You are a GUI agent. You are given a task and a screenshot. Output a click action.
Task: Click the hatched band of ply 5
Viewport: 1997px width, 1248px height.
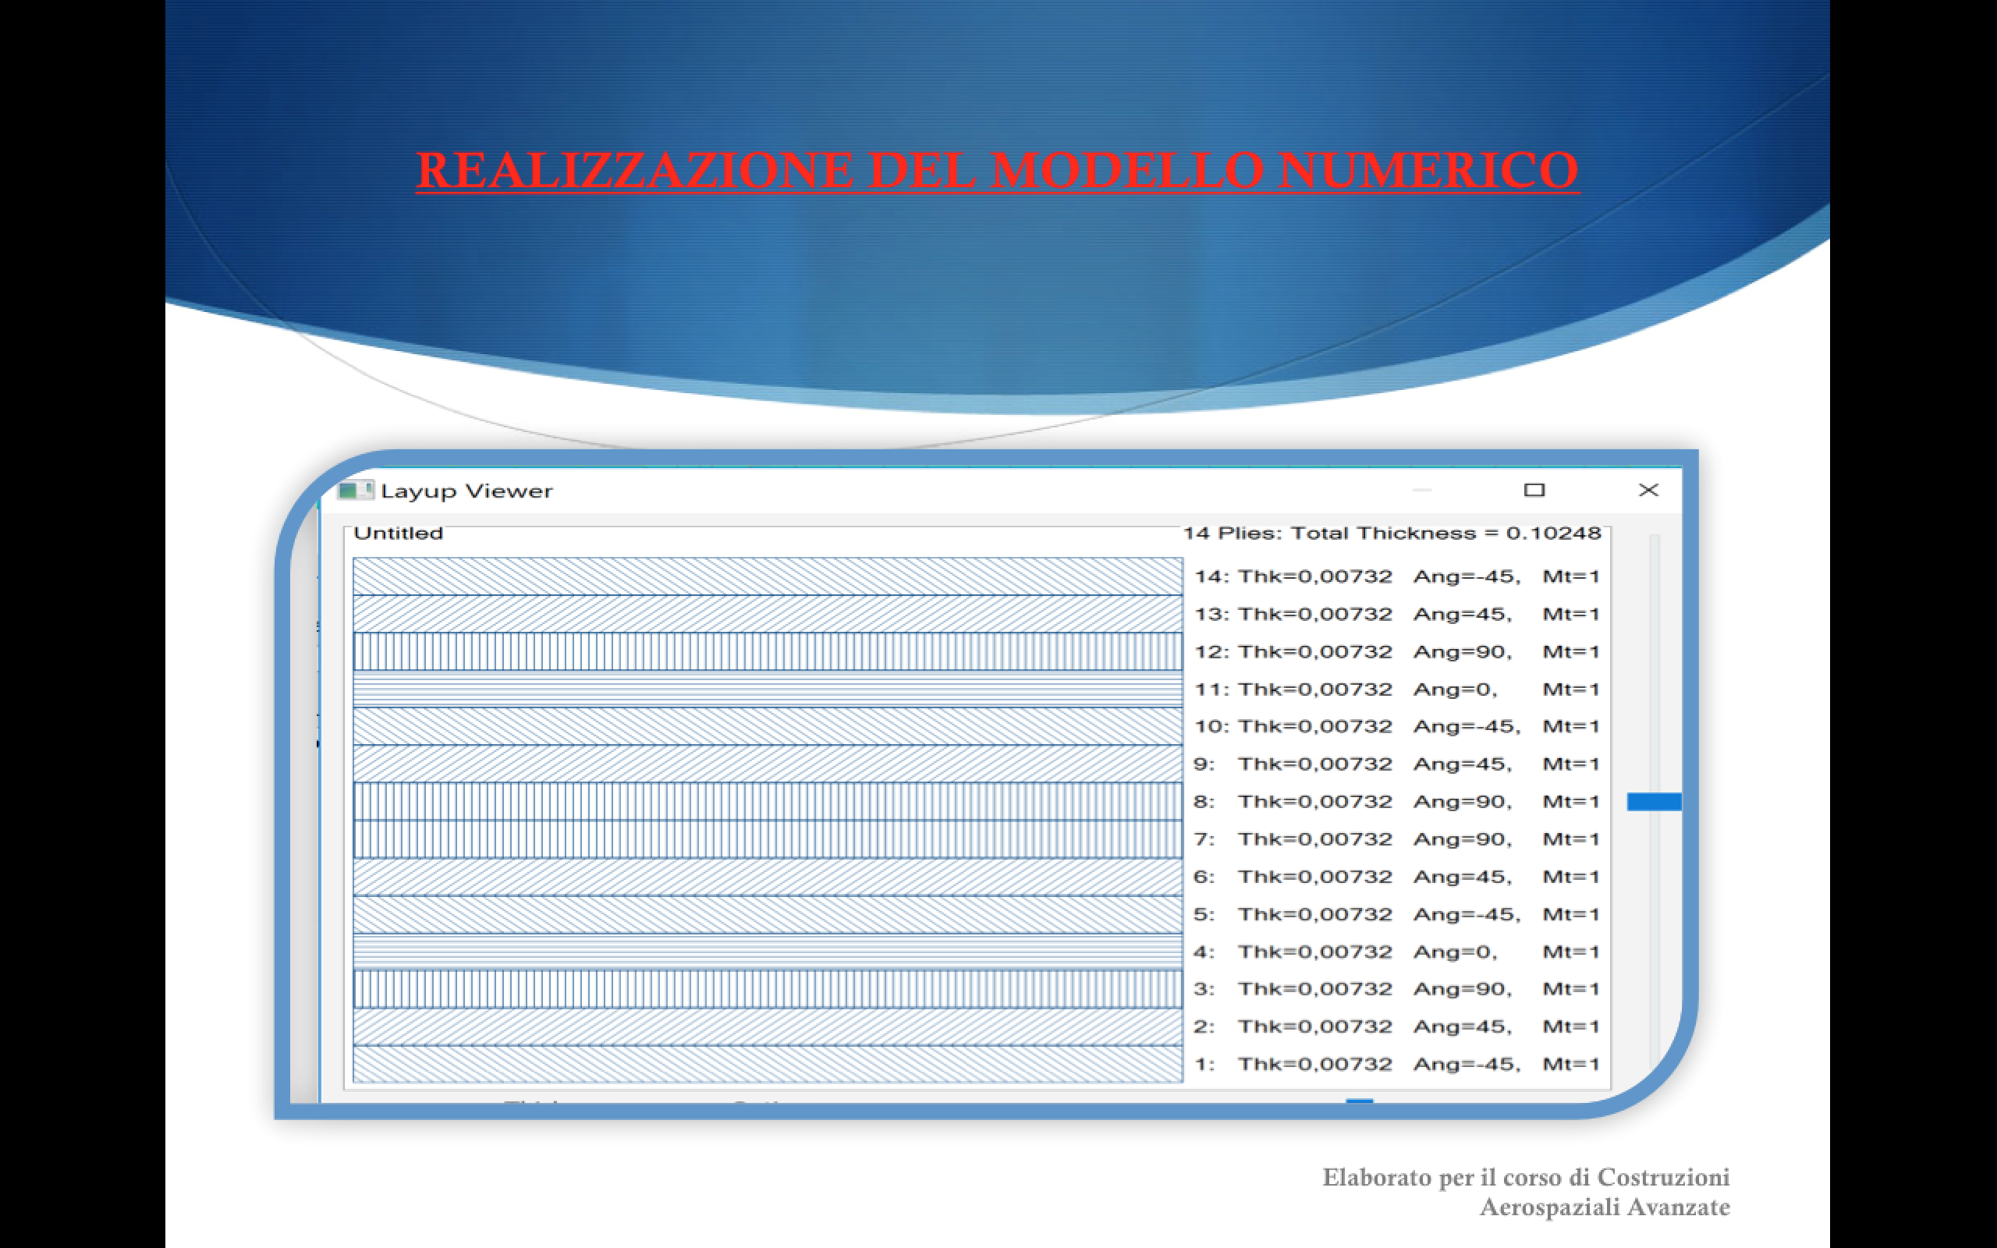coord(768,914)
